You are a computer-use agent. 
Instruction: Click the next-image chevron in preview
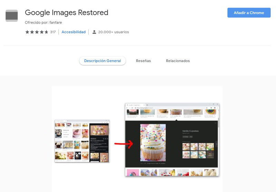tap(217, 144)
